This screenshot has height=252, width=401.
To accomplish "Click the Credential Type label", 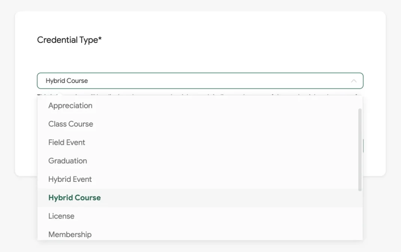I will 69,40.
